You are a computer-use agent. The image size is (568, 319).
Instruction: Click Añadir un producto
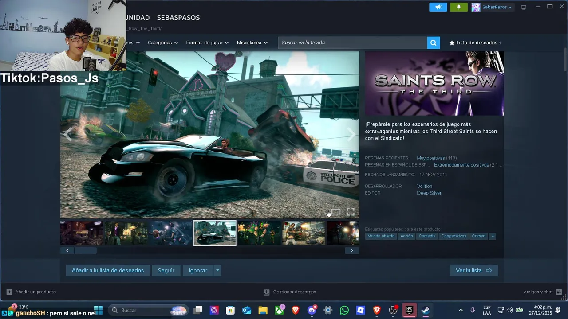[31, 292]
